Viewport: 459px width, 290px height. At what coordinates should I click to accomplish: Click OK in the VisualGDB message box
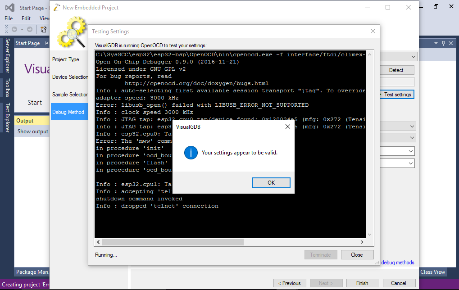[271, 183]
